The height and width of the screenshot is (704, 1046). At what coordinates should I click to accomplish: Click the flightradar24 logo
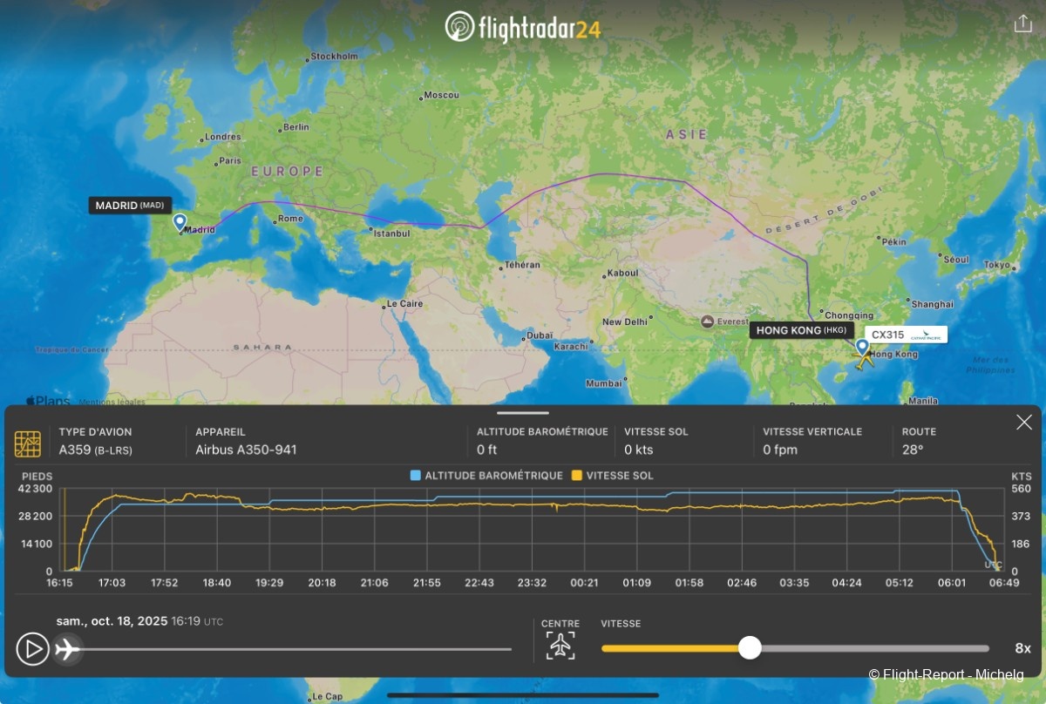523,27
